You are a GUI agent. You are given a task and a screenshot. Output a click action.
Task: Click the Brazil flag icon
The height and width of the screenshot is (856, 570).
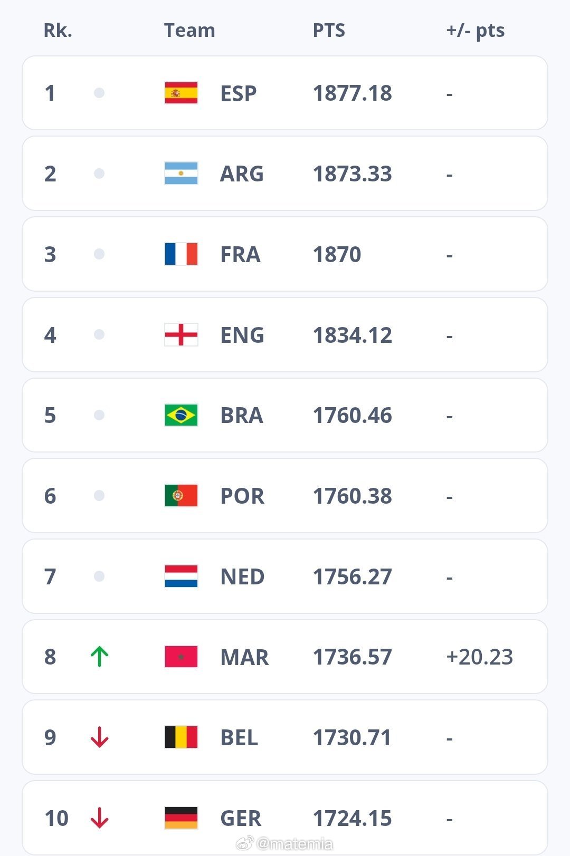181,415
